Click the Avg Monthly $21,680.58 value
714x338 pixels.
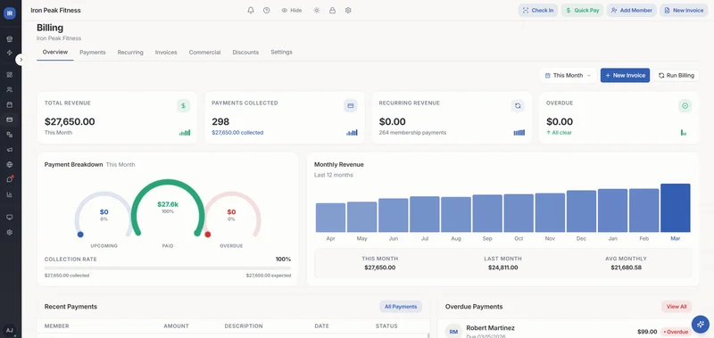(627, 268)
